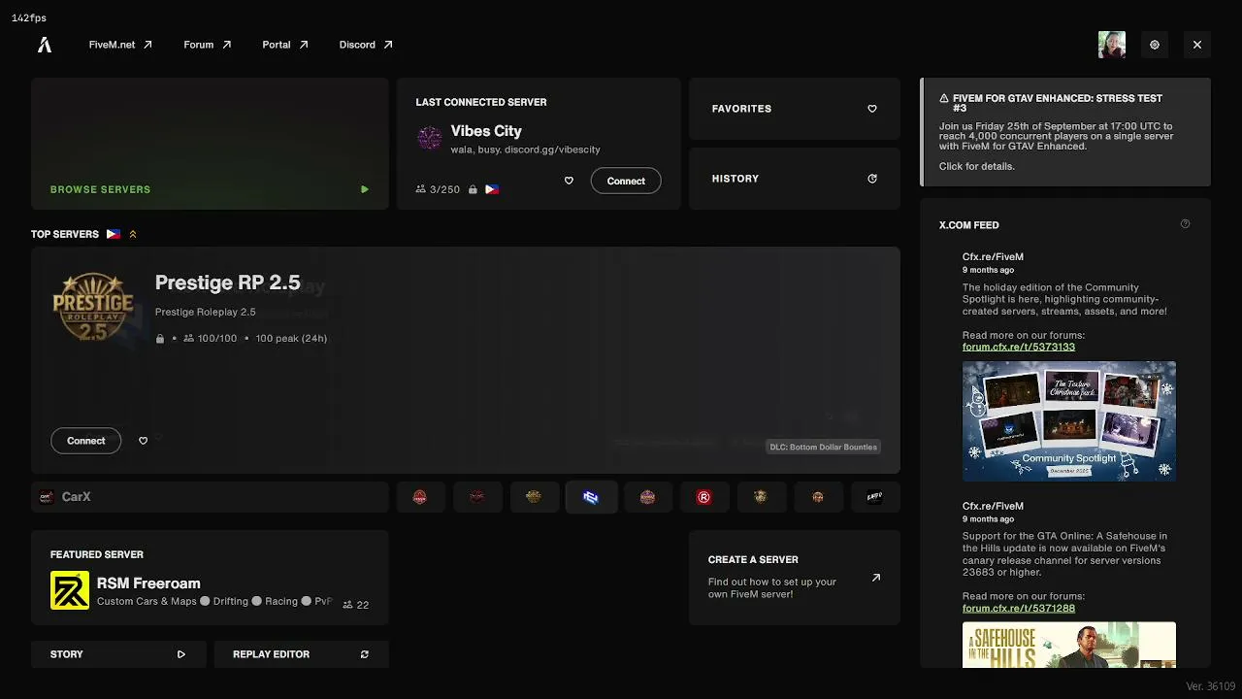
Task: Click the Replay Editor reload icon
Action: (x=365, y=654)
